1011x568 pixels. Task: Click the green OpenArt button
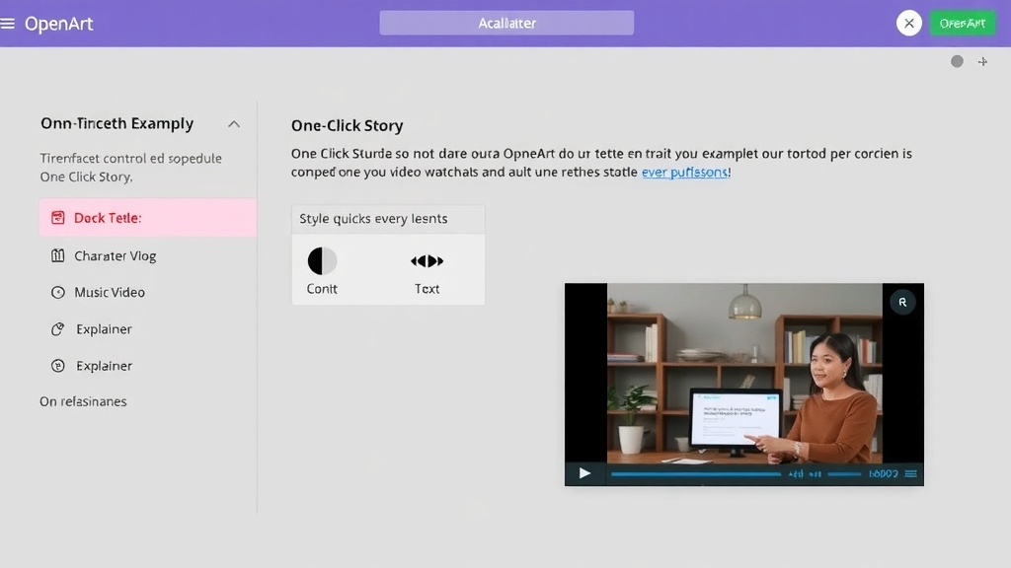click(x=963, y=24)
